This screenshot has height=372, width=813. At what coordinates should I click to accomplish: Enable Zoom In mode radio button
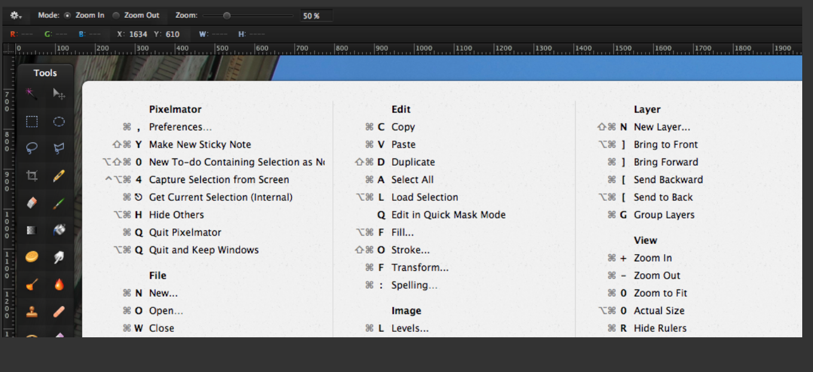67,16
